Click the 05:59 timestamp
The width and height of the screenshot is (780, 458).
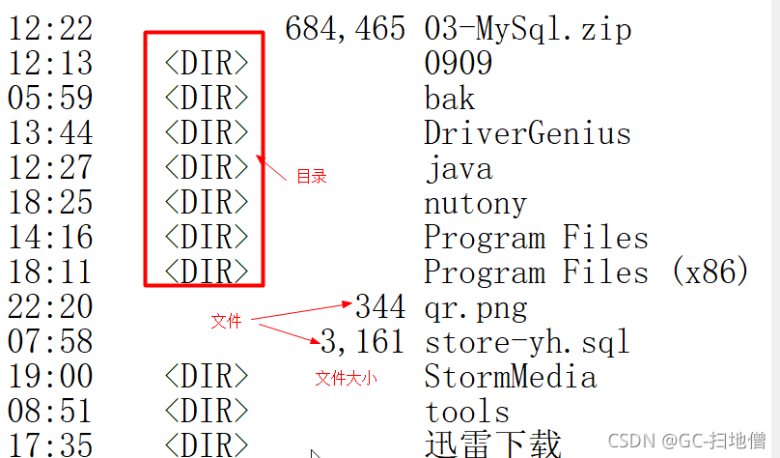(50, 98)
